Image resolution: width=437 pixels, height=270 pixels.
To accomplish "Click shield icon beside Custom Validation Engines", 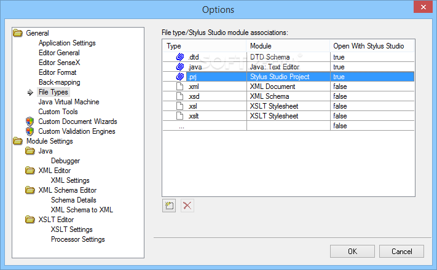I will click(x=30, y=131).
